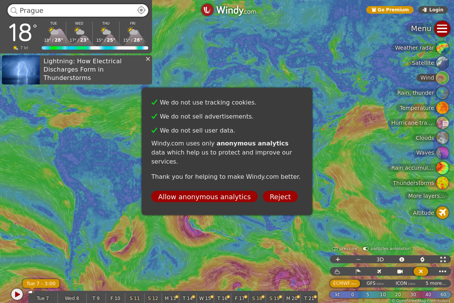Expand More layers… list

pyautogui.click(x=426, y=196)
